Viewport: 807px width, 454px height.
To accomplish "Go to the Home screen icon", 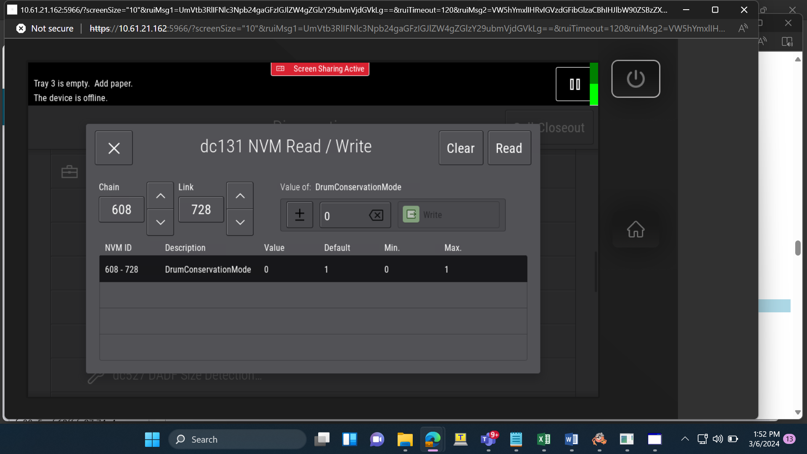I will click(x=636, y=229).
